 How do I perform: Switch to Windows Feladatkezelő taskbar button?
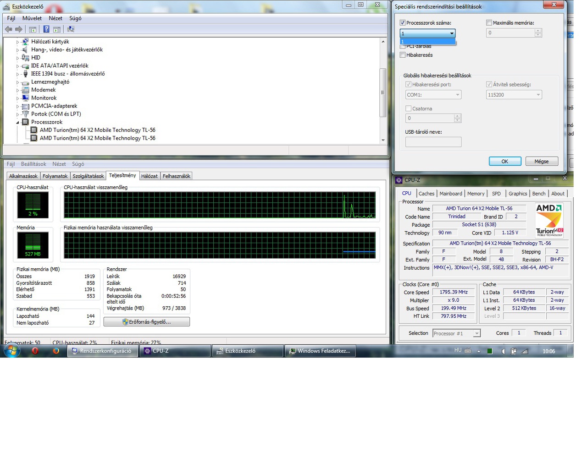[320, 351]
